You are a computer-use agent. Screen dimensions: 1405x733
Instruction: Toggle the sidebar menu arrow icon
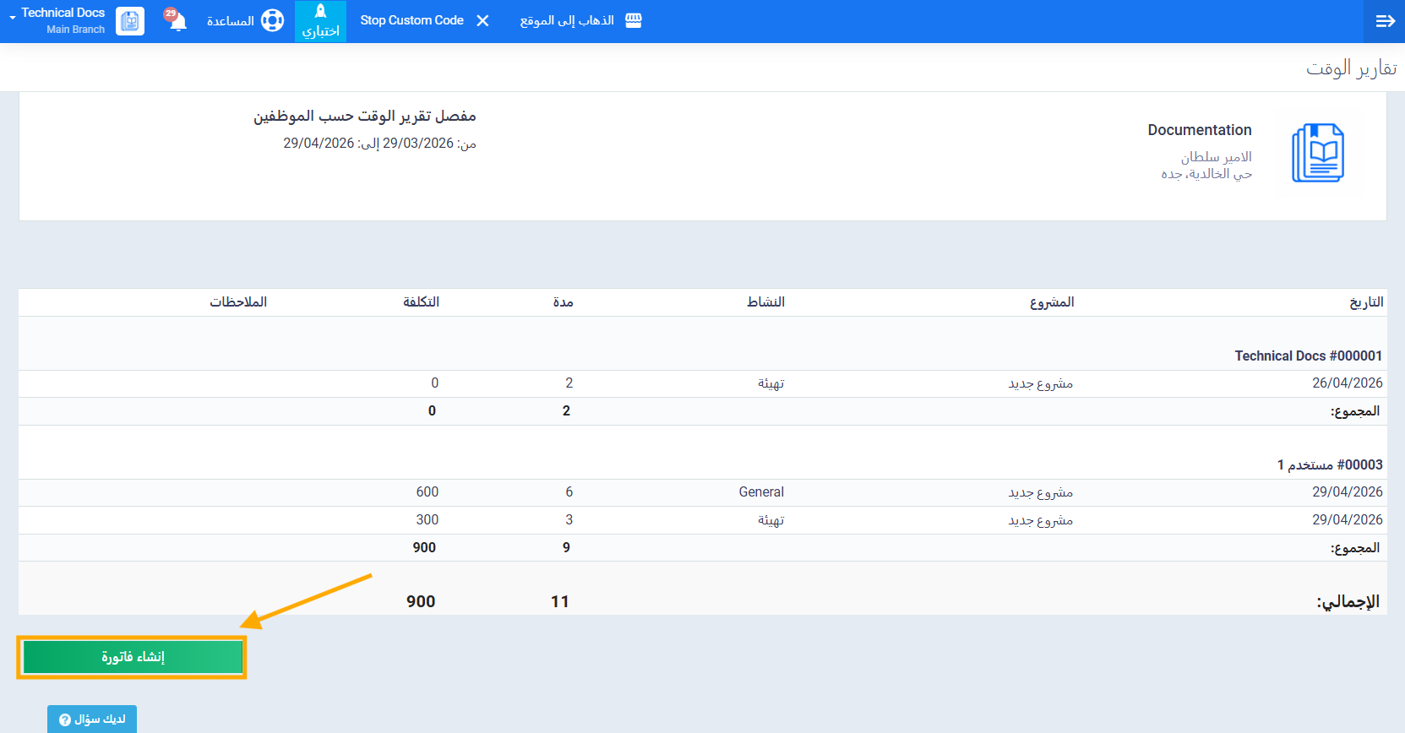click(1385, 21)
